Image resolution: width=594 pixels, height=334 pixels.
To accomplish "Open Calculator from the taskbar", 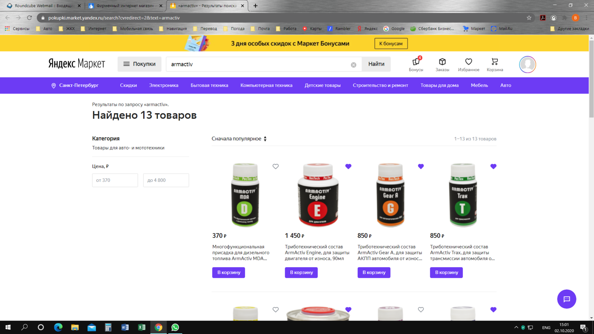I will coord(108,327).
